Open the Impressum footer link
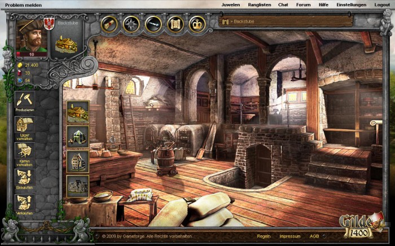The width and height of the screenshot is (395, 246). (x=290, y=236)
